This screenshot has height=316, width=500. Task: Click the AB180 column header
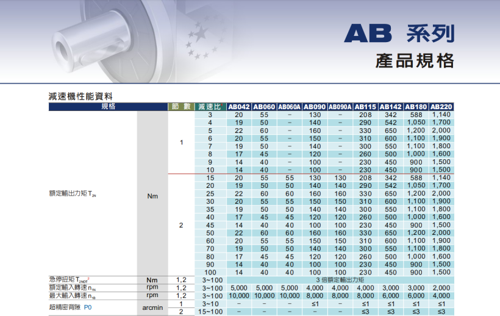(x=416, y=107)
